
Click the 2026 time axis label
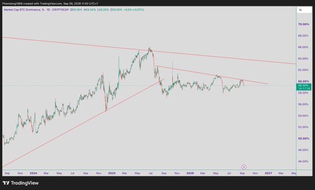[x=190, y=173]
